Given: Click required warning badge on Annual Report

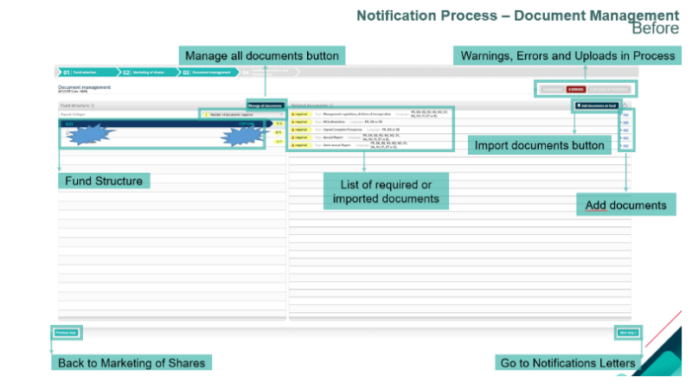Looking at the screenshot, I should [299, 137].
